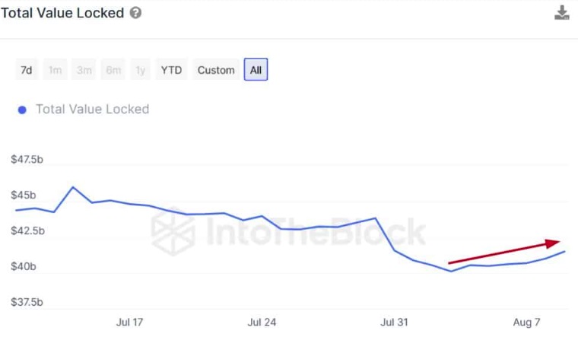This screenshot has width=578, height=337.
Task: Select the 1m time range
Action: click(56, 70)
